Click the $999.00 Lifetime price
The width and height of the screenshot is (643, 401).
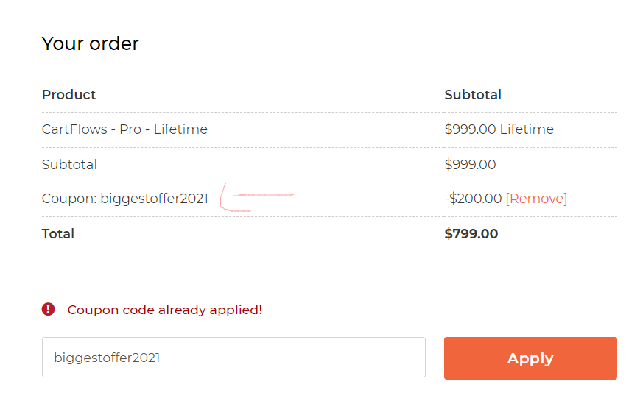pyautogui.click(x=499, y=129)
